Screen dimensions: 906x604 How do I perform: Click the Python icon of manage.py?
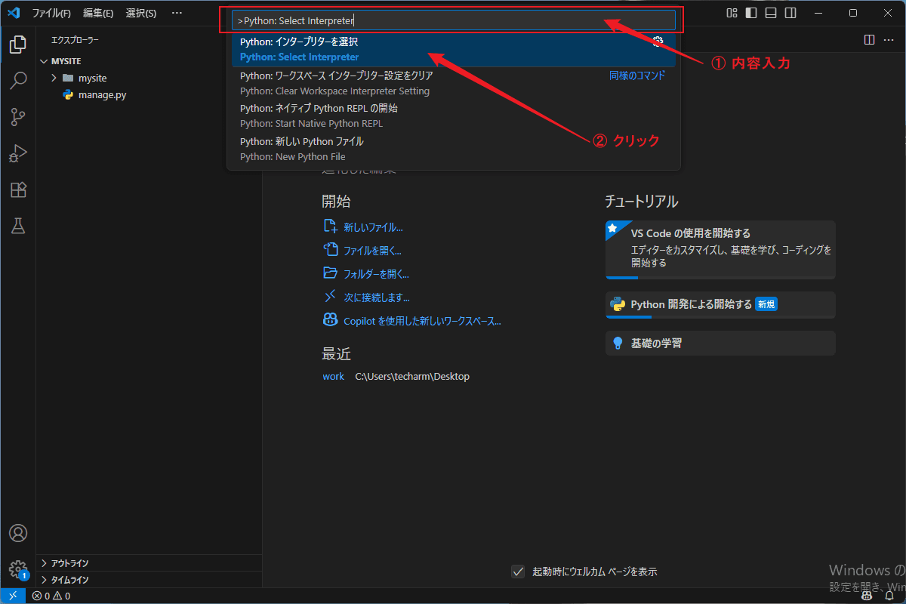pos(68,95)
